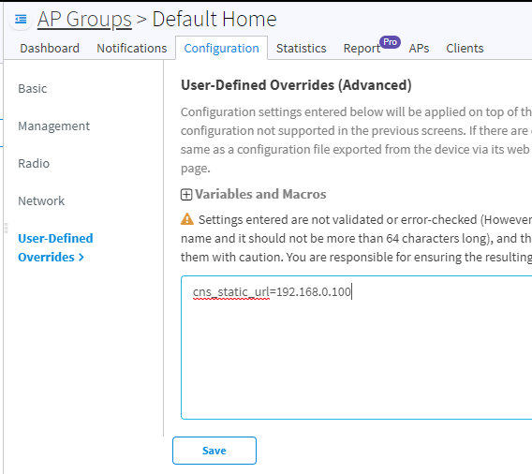
Task: Click inside the overrides text area
Action: click(356, 348)
